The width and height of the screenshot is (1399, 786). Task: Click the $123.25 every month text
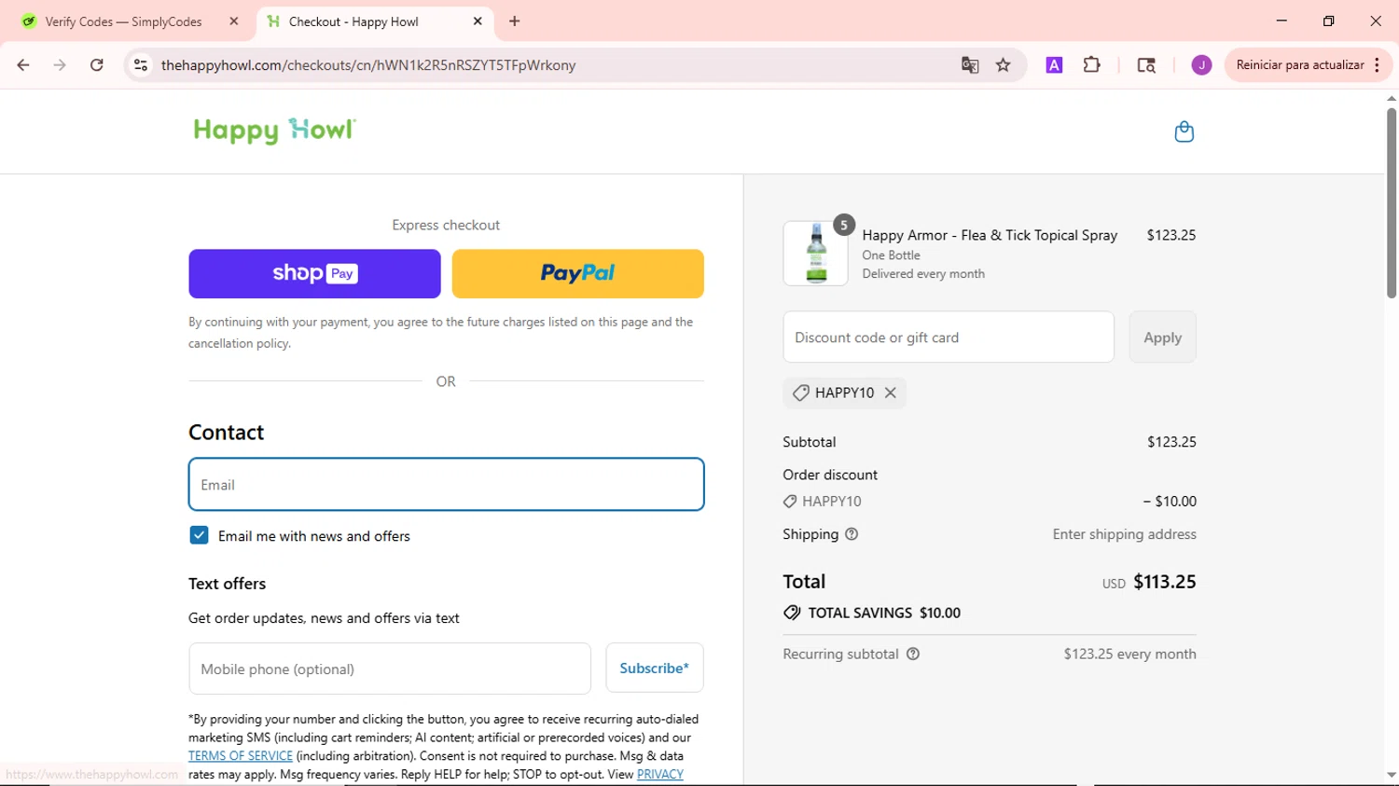[x=1129, y=654]
